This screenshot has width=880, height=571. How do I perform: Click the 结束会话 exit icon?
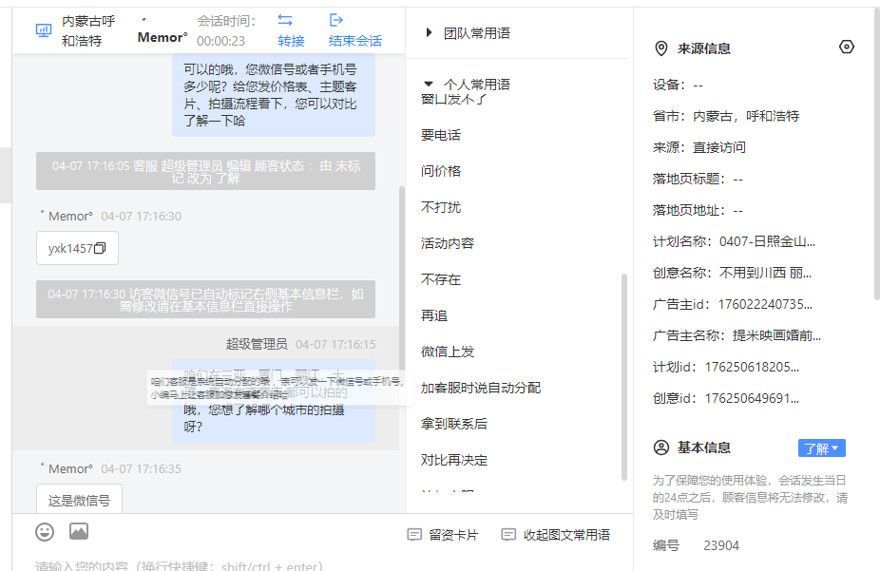click(335, 21)
